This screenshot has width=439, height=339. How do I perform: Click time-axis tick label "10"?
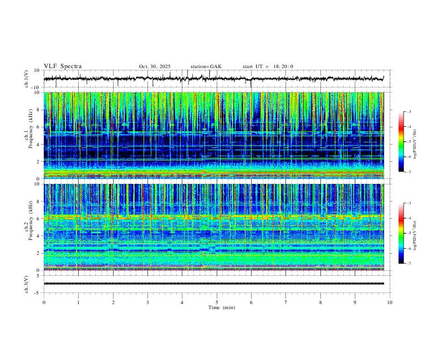(390, 302)
